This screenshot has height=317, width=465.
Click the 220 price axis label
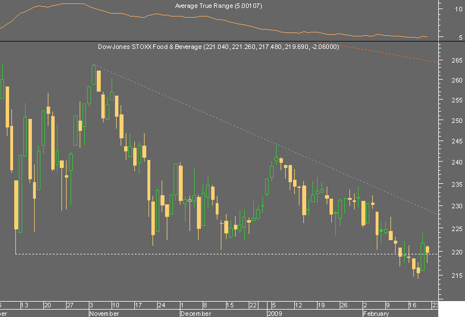(x=457, y=252)
